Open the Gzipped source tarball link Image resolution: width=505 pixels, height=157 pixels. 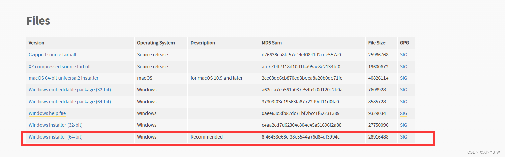point(53,55)
